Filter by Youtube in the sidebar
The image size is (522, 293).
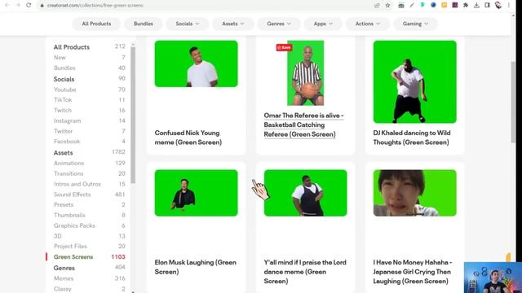click(65, 90)
